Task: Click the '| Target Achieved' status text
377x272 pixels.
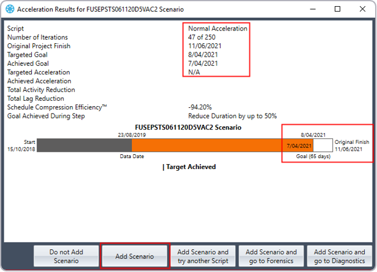Action: click(189, 167)
